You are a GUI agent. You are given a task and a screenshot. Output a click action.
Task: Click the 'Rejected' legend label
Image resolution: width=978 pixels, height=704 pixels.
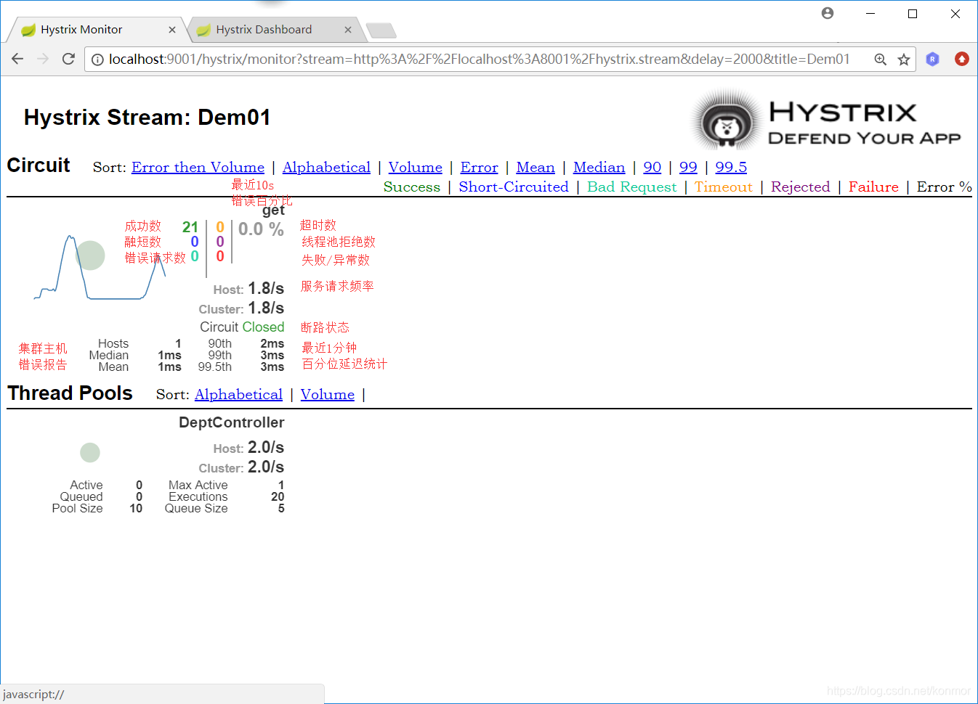pos(801,187)
